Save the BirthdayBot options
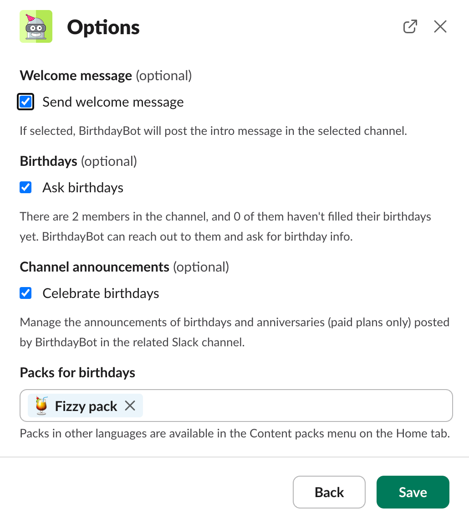The height and width of the screenshot is (524, 469). point(413,492)
